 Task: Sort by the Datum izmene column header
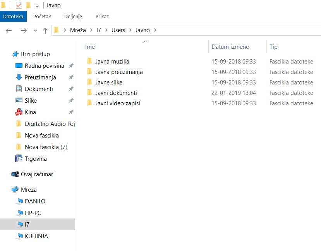(230, 47)
